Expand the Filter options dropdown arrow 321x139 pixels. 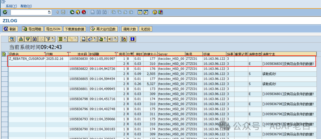click(x=53, y=39)
